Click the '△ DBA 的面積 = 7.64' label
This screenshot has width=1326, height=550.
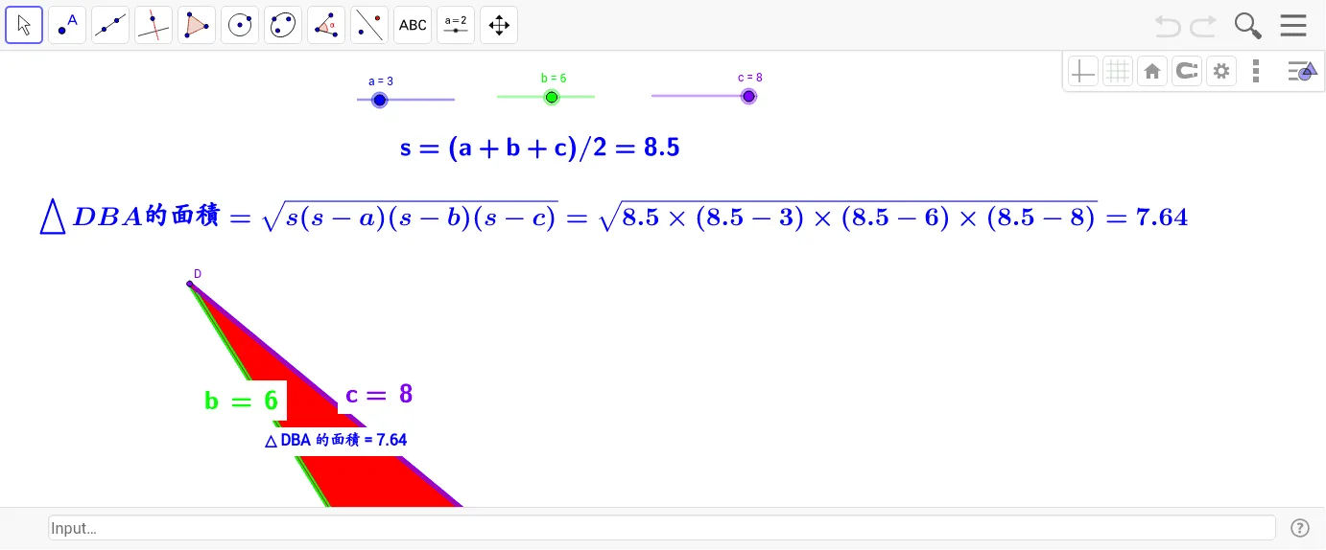click(x=336, y=440)
